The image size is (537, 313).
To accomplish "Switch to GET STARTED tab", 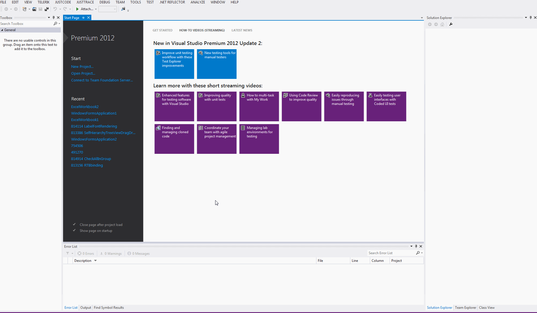I will coord(163,30).
